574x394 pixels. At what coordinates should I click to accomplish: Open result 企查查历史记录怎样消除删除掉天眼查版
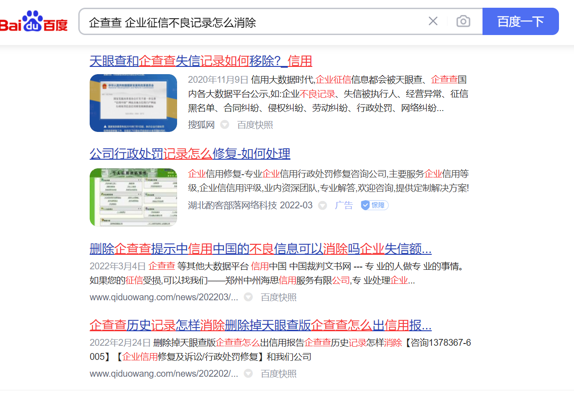click(x=260, y=325)
